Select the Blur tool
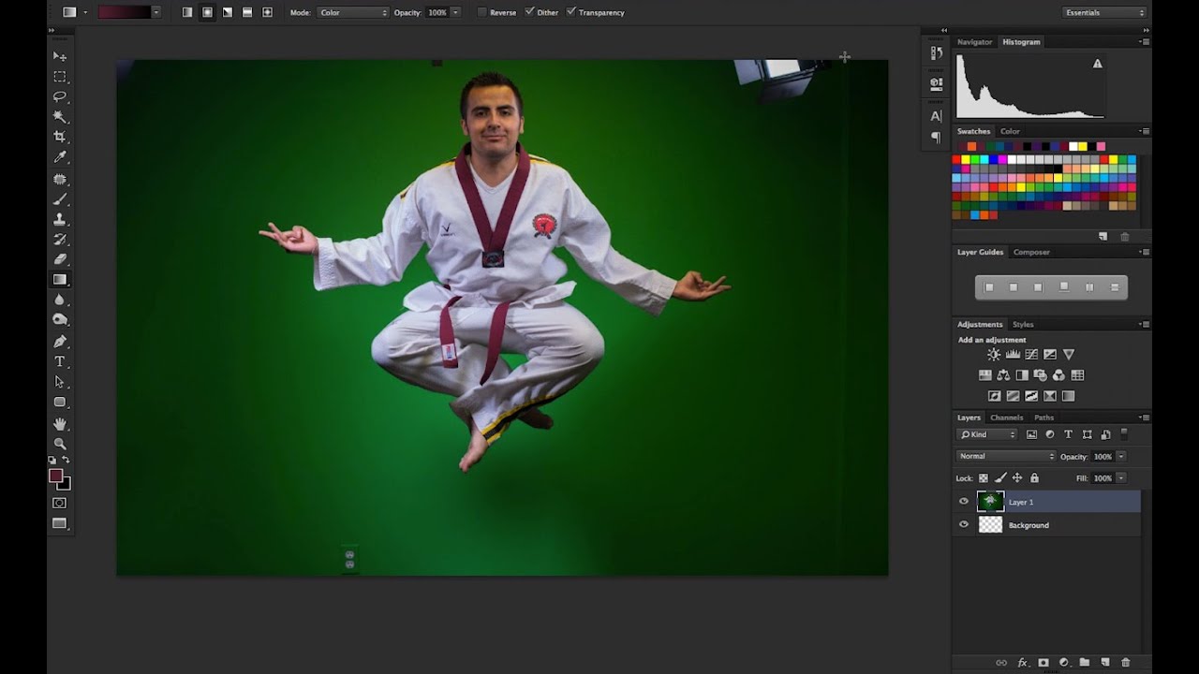The image size is (1199, 674). (60, 300)
